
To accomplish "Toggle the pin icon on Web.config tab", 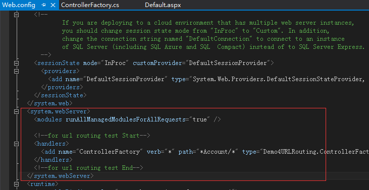I will pyautogui.click(x=43, y=5).
